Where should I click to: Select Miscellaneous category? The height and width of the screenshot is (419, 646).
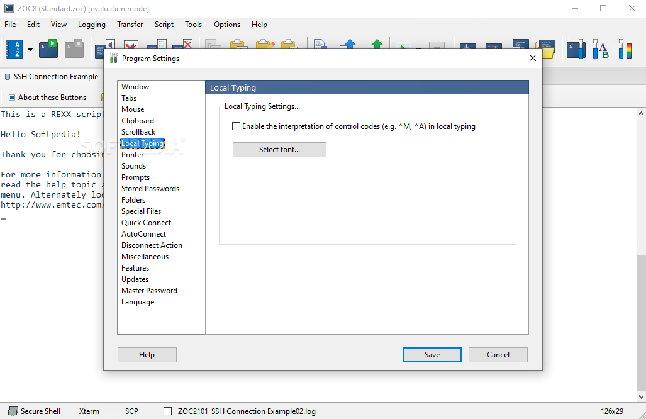tap(145, 257)
